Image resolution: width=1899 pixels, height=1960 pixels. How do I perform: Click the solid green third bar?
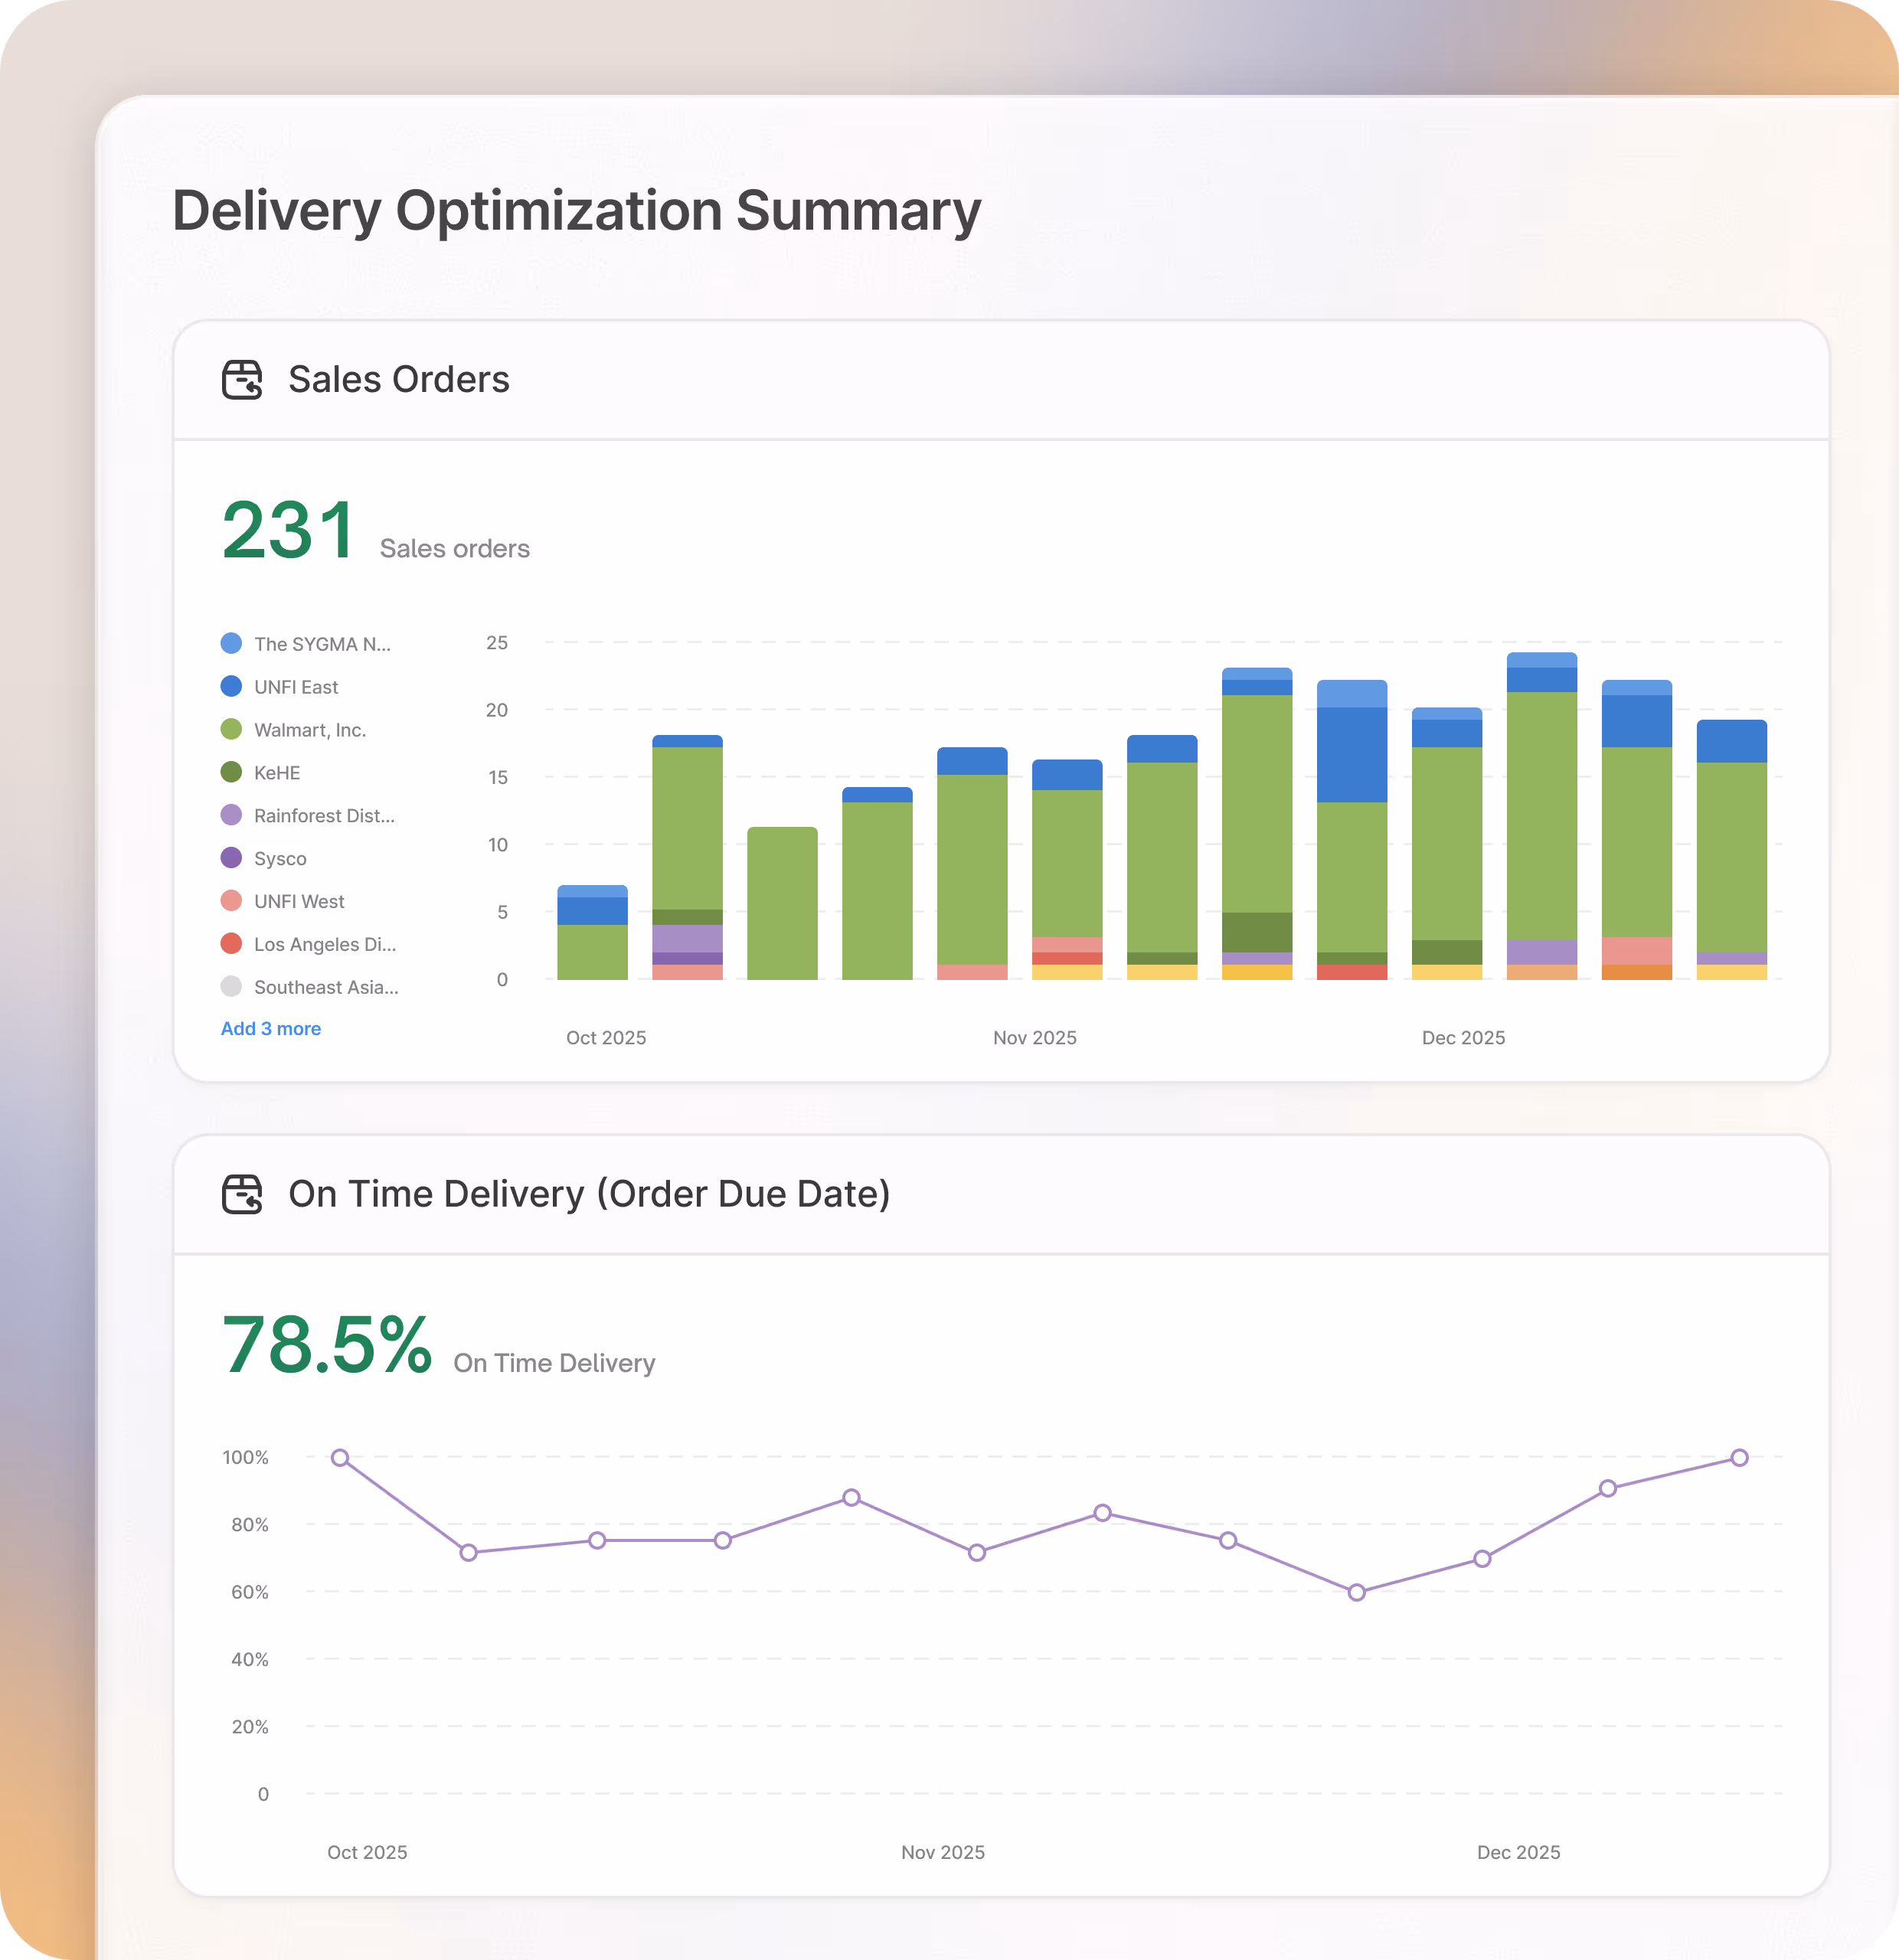pos(782,903)
